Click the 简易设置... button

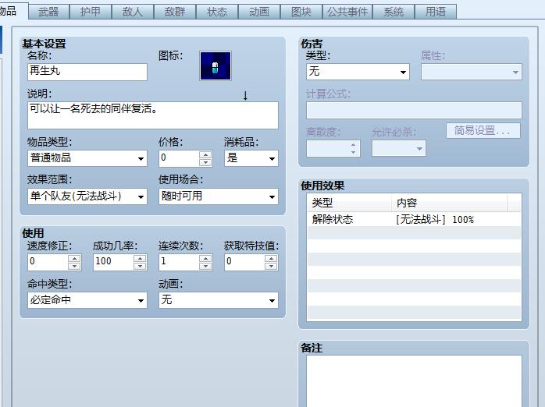click(483, 131)
